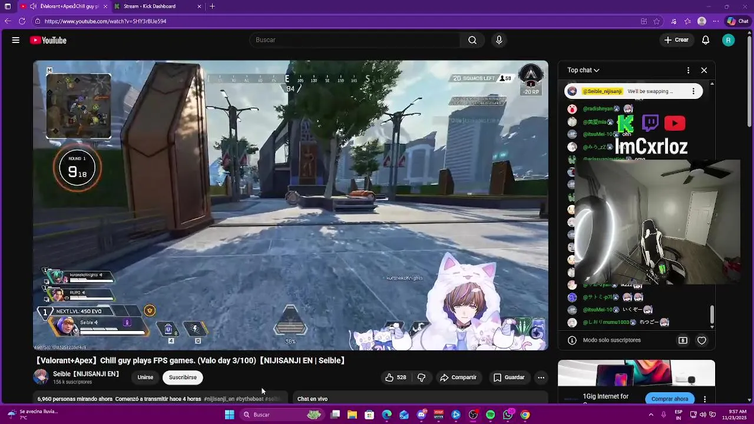Viewport: 754px width, 424px height.
Task: Open Spotify from the taskbar
Action: pos(491,415)
